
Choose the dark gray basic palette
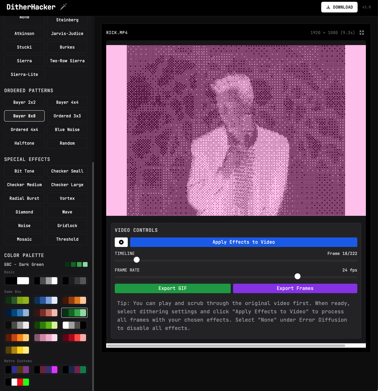point(75,281)
